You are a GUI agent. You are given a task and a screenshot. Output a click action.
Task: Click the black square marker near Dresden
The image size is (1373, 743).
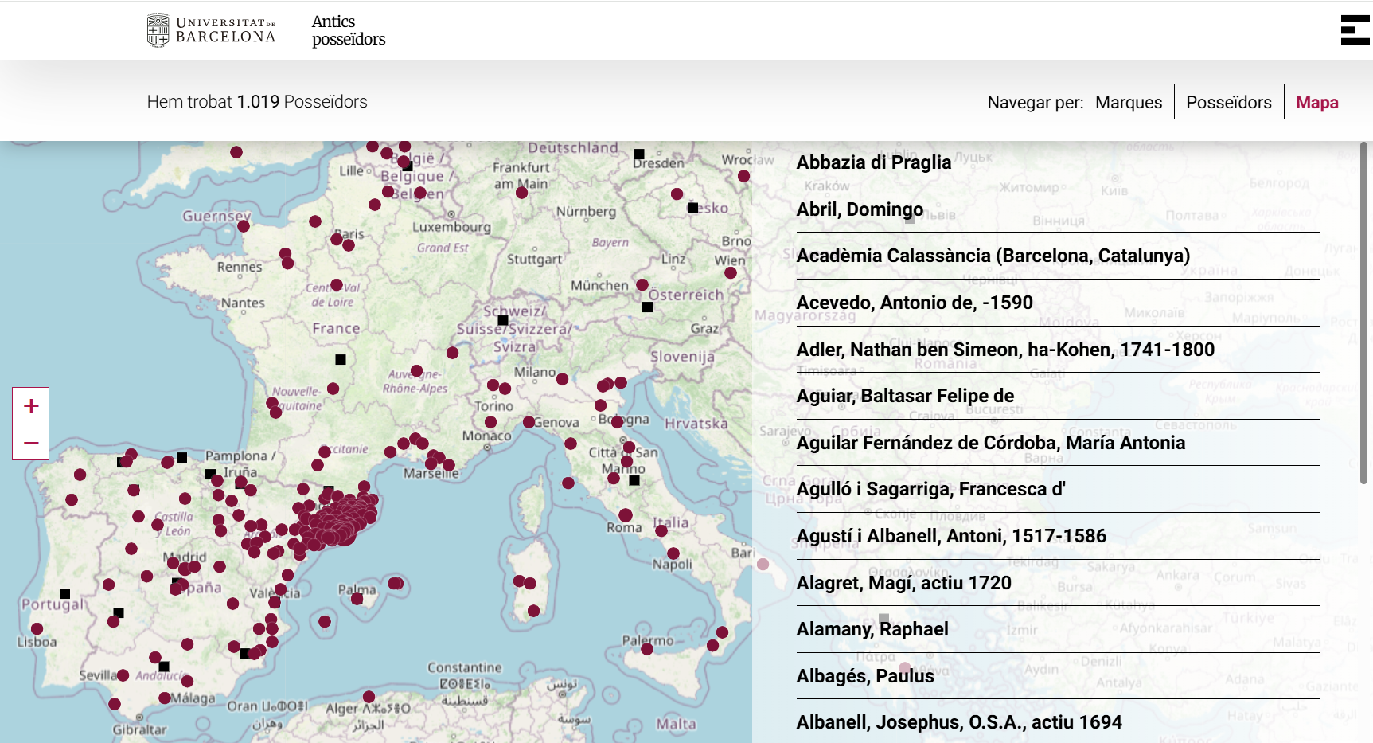click(x=638, y=154)
